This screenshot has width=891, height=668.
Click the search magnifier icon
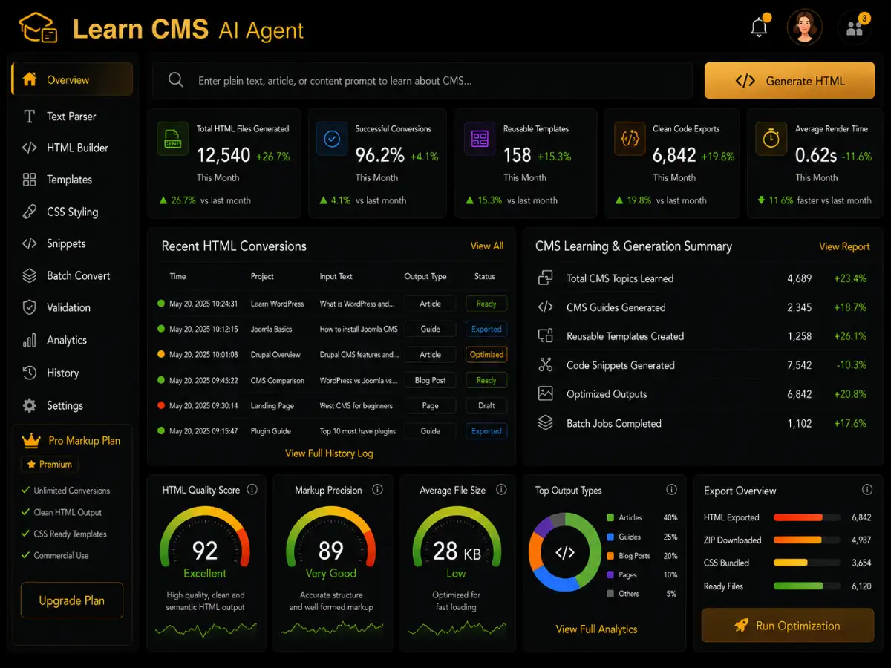pos(176,80)
